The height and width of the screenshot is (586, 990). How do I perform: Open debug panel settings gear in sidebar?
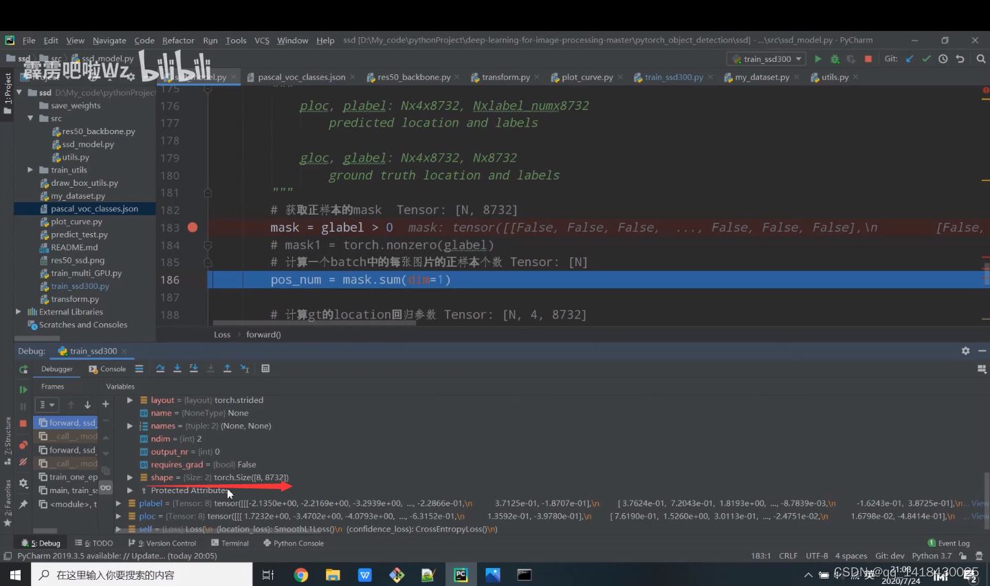[x=23, y=484]
